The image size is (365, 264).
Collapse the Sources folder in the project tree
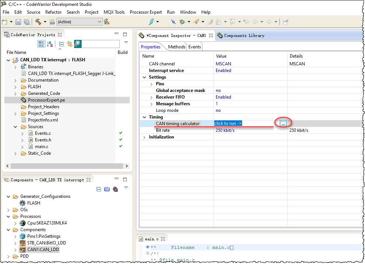click(15, 127)
